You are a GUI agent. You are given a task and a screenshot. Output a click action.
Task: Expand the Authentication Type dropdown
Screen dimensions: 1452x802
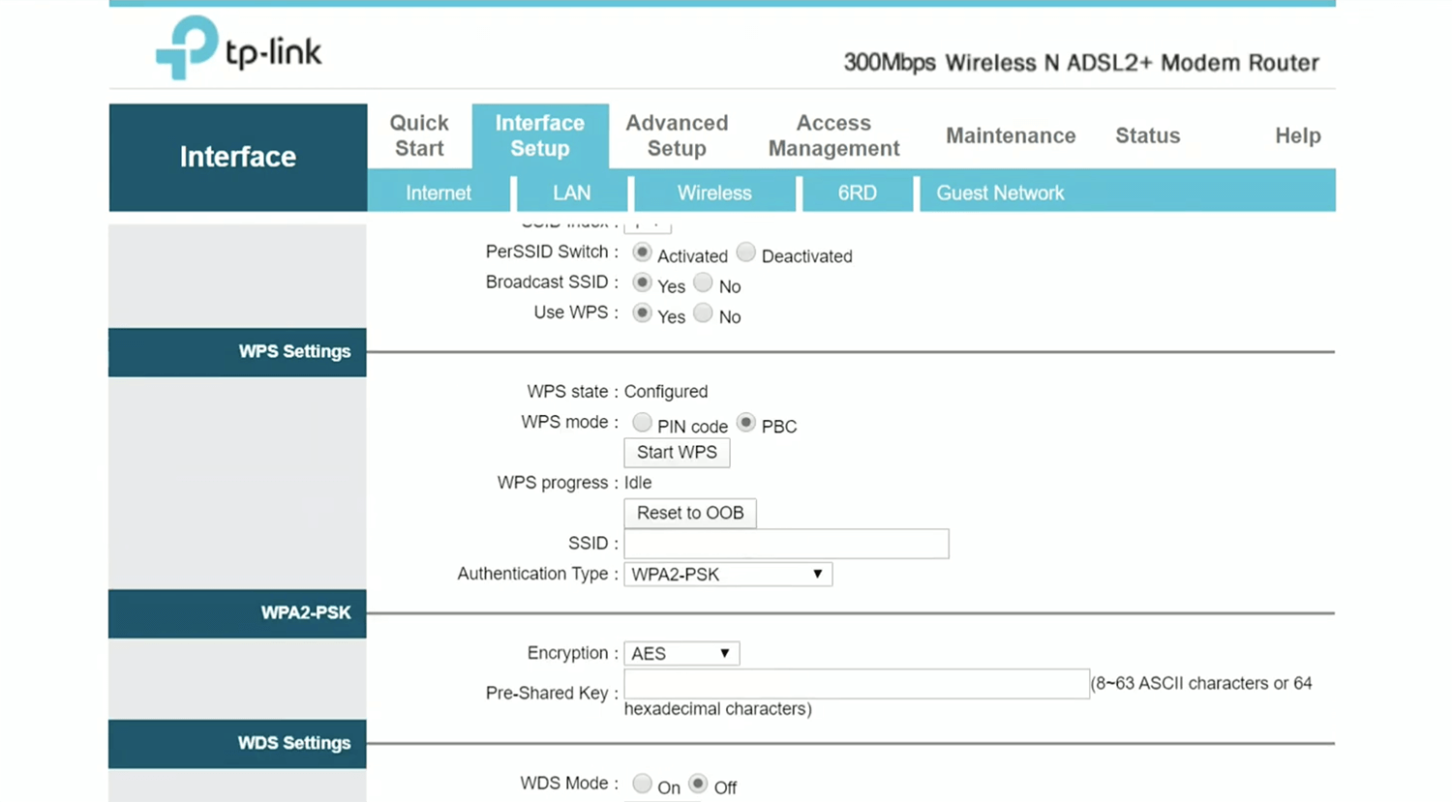[727, 574]
